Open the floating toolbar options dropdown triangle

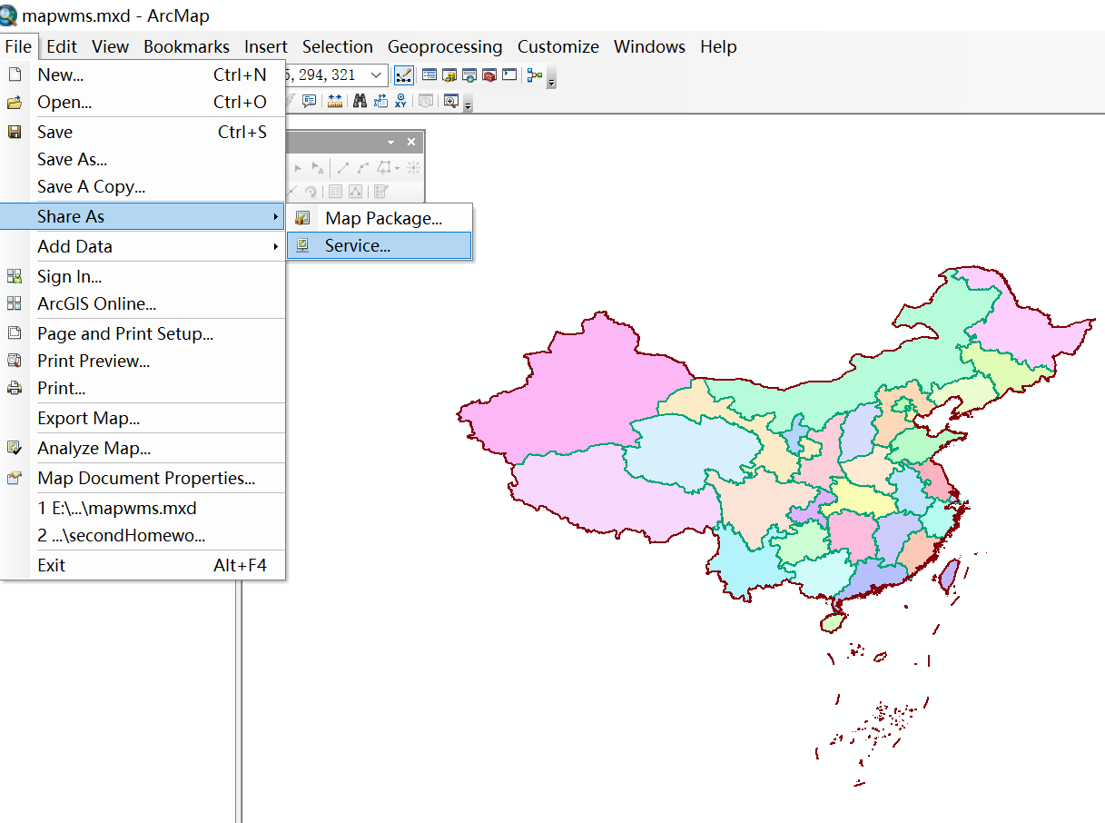(390, 143)
